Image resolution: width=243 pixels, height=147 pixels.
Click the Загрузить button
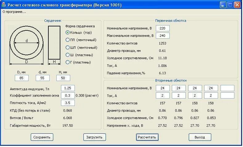(x=95, y=137)
